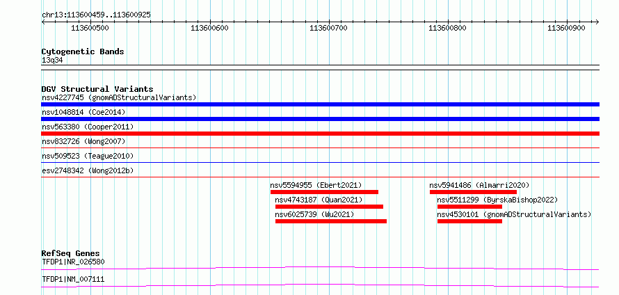The image size is (619, 295).
Task: Click ruler position 113600500
Action: [x=90, y=28]
